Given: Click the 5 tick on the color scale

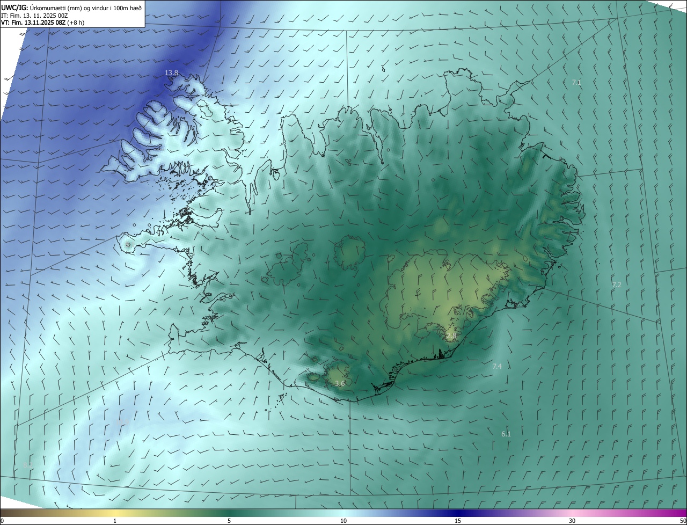Looking at the screenshot, I should 229,521.
